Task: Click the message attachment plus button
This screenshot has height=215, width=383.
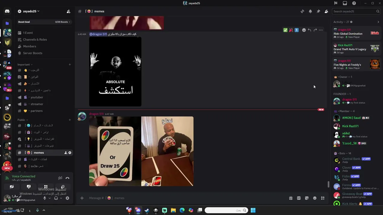Action: pyautogui.click(x=82, y=198)
